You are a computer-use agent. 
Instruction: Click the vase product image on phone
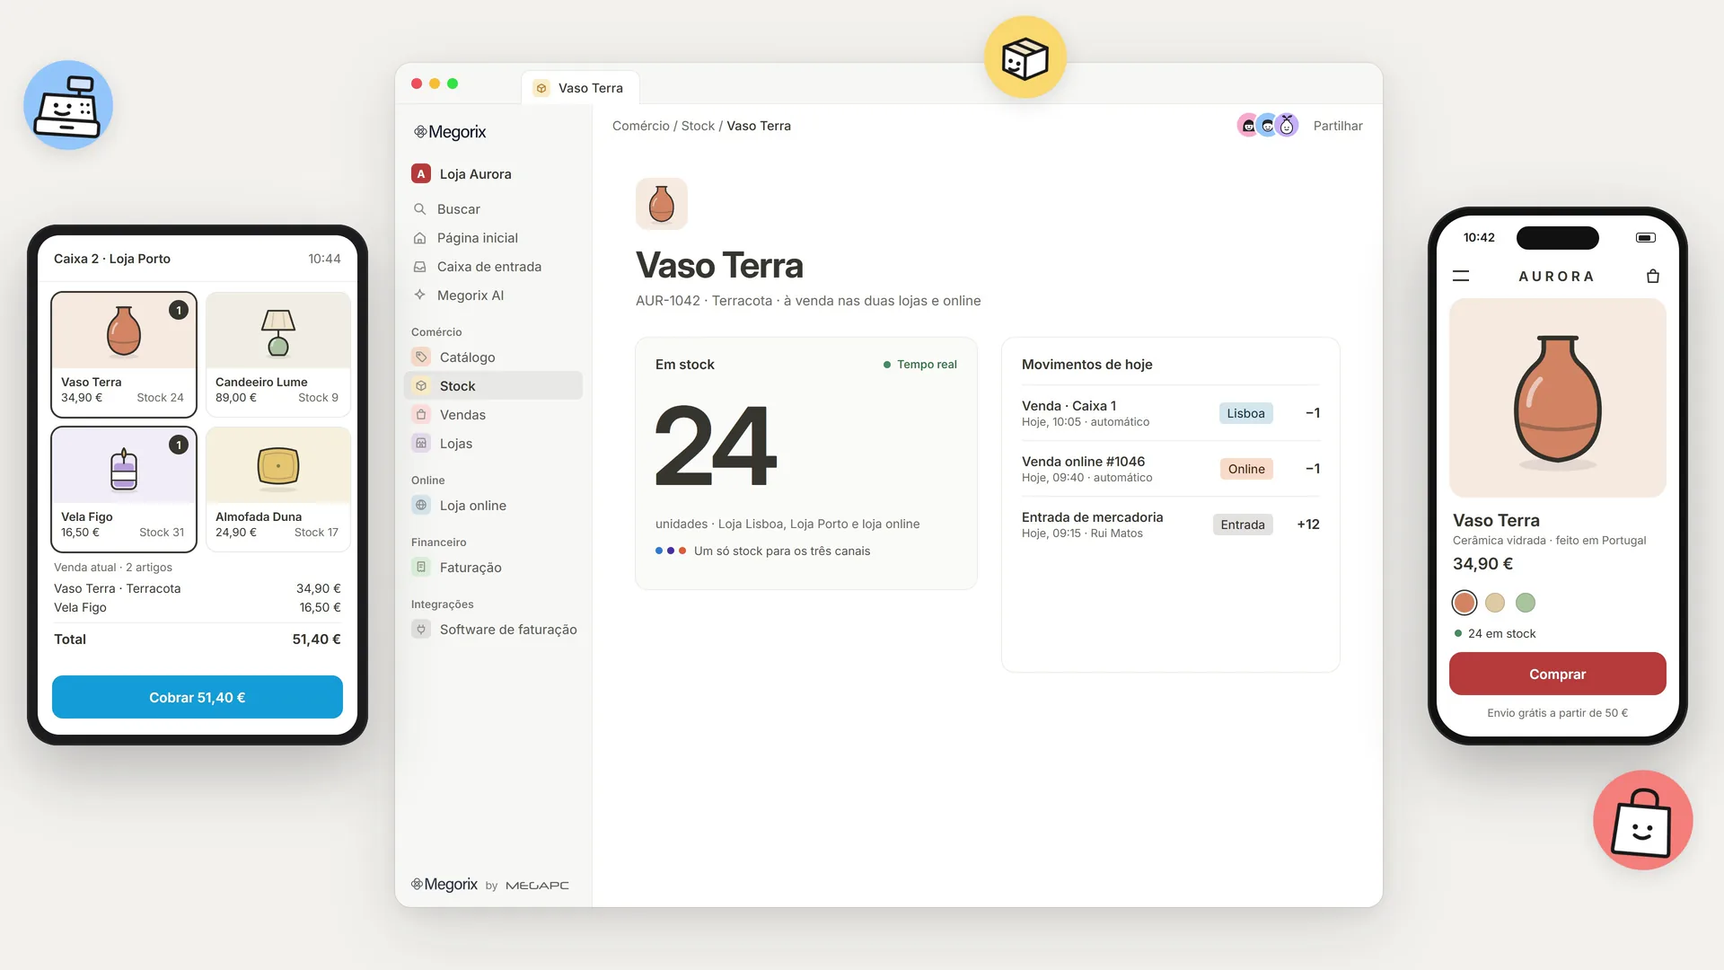(1558, 398)
